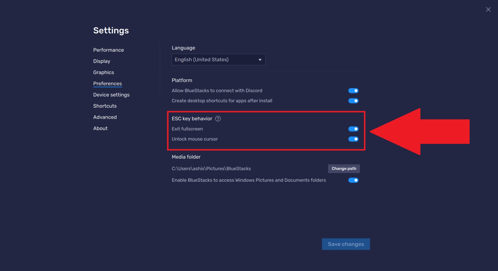
Task: Open Device settings section
Action: pyautogui.click(x=111, y=95)
